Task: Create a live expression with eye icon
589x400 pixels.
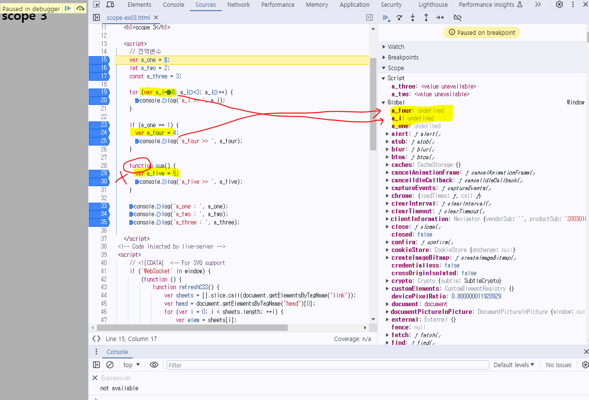Action: pyautogui.click(x=154, y=365)
